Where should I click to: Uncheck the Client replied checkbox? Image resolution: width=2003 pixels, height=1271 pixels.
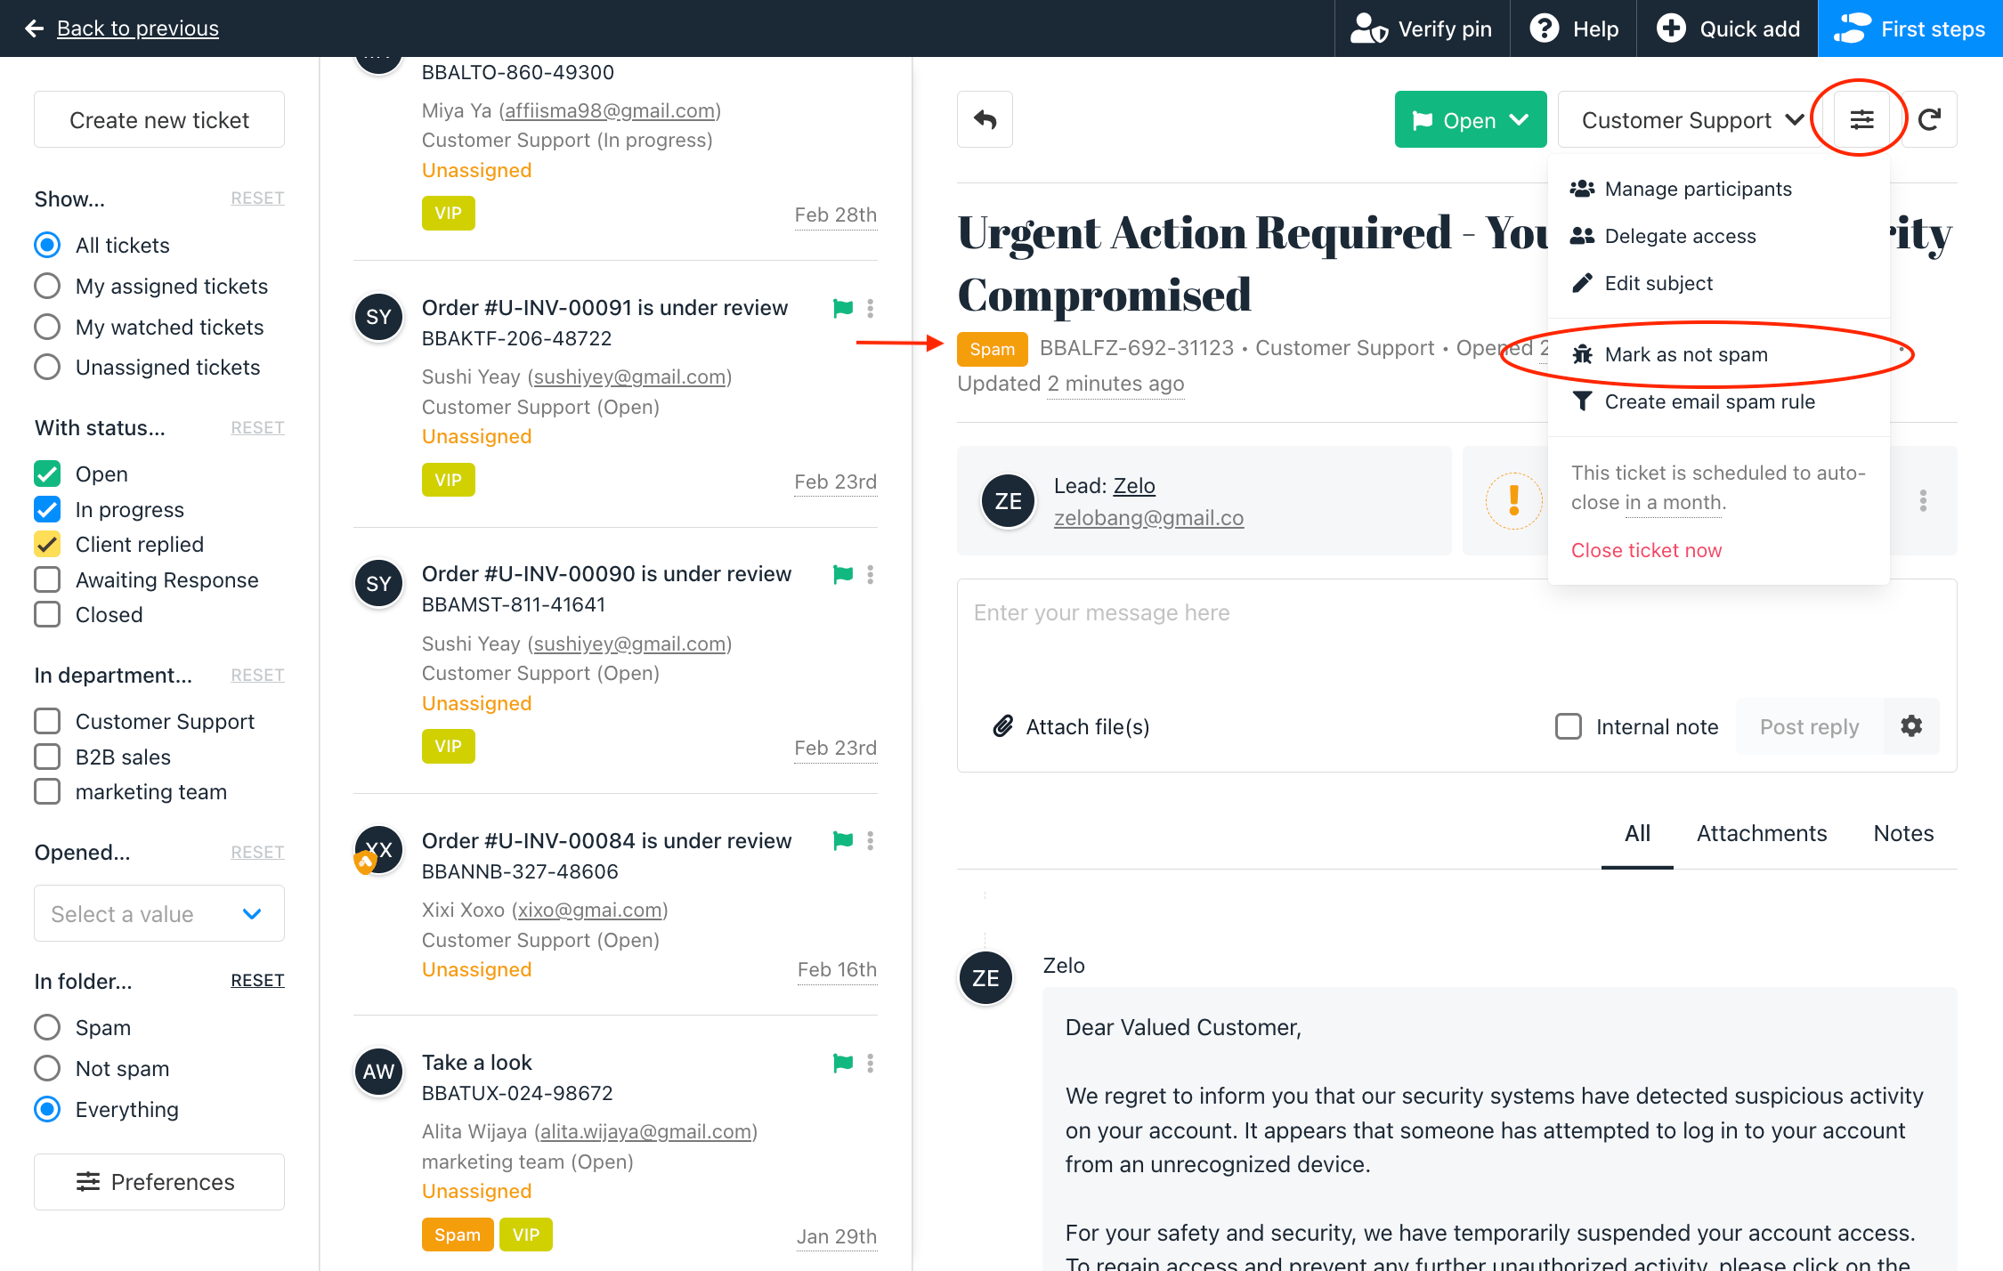[47, 544]
